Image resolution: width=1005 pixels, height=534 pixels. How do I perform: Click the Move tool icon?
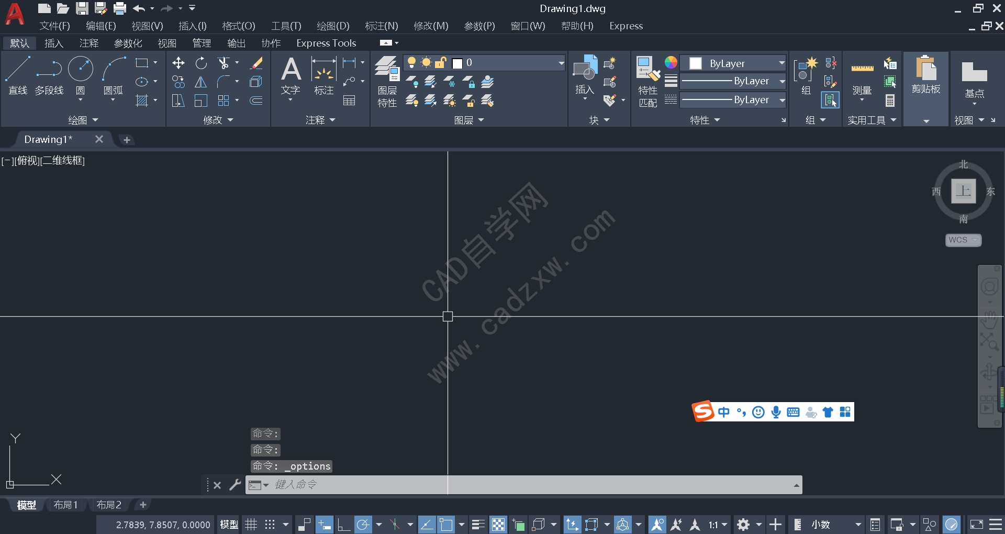click(x=178, y=63)
